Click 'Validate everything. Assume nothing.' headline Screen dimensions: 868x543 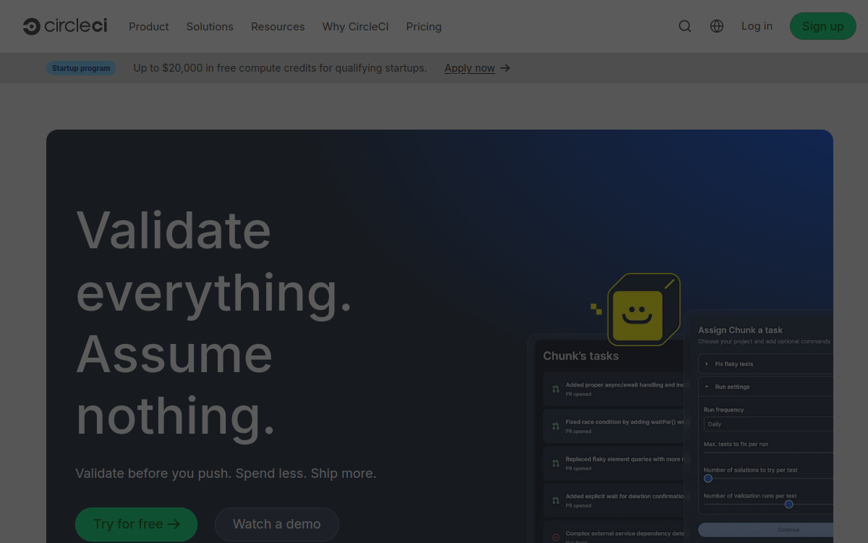(x=214, y=323)
